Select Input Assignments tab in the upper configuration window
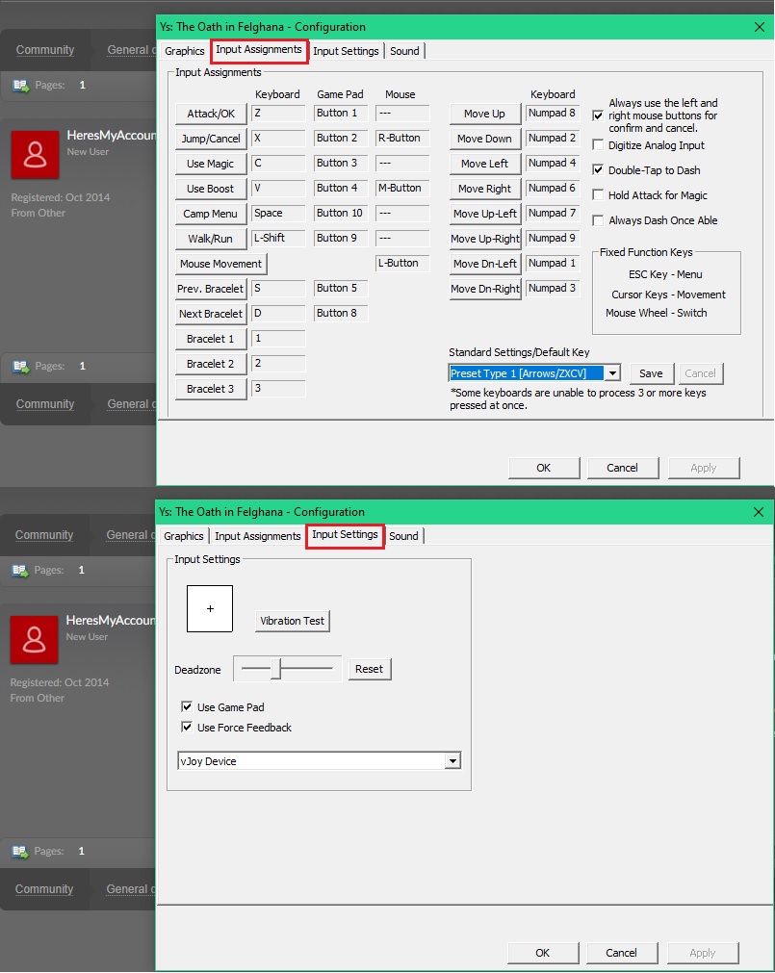 tap(259, 50)
